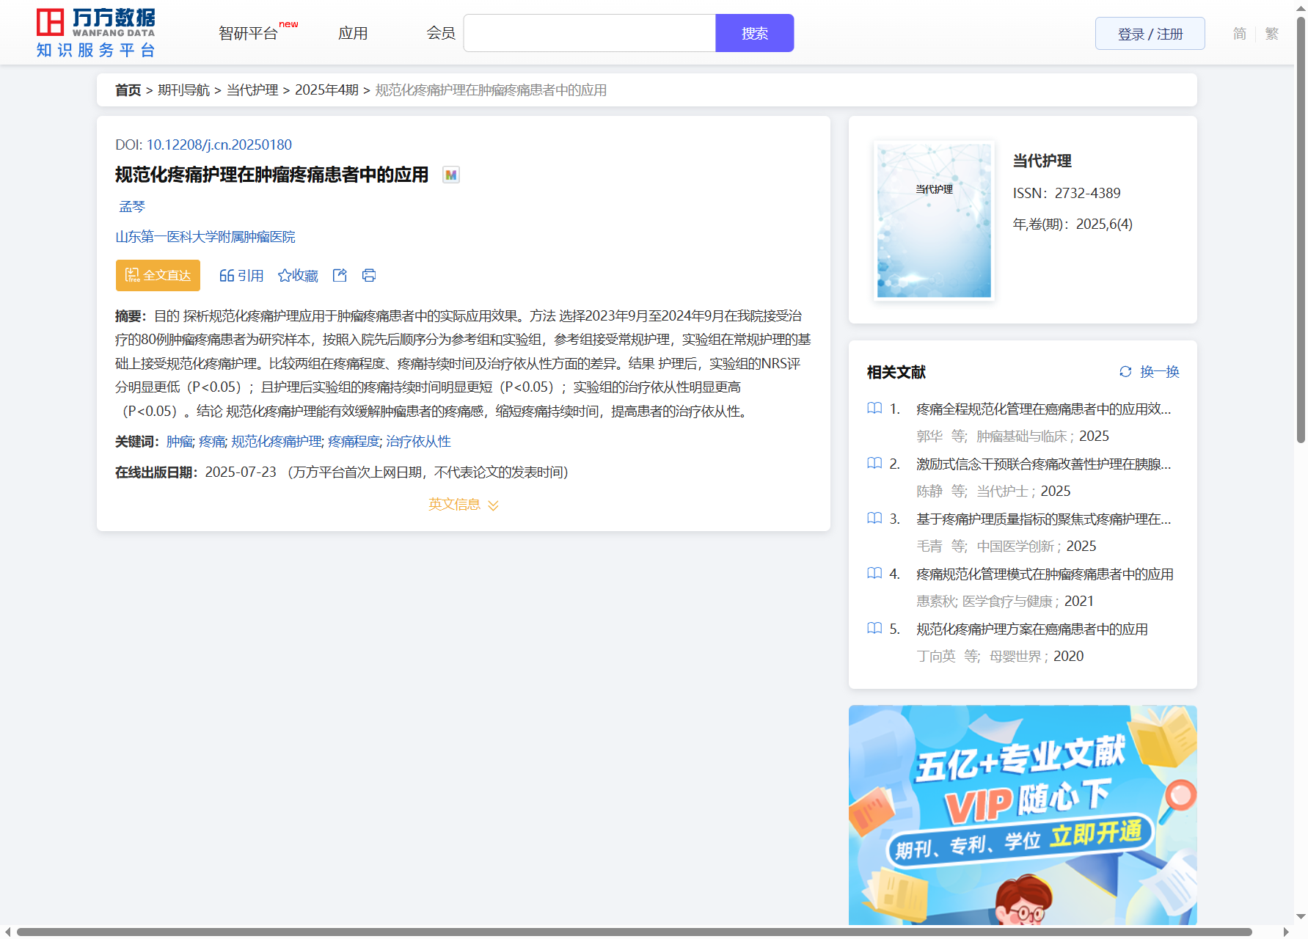Switch to simplified Chinese with 简
Viewport: 1308px width, 939px height.
click(x=1239, y=34)
